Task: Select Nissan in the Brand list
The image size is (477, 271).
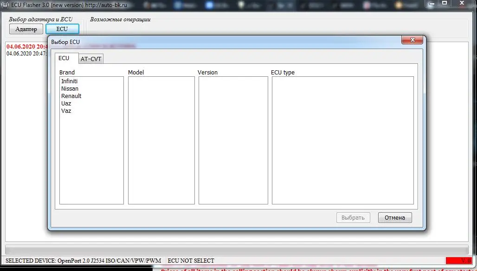Action: coord(70,88)
